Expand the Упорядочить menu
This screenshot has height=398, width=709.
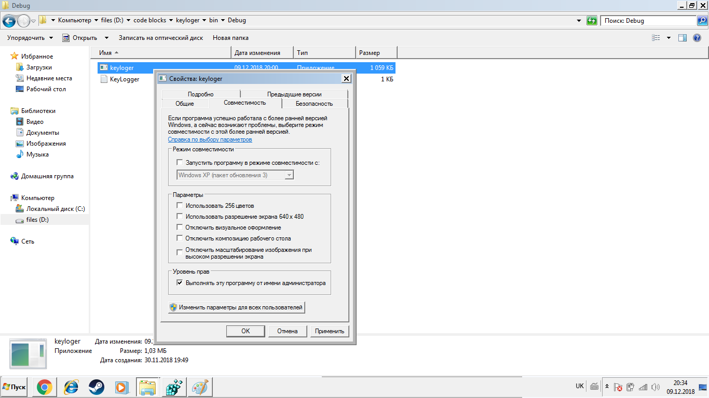point(30,38)
